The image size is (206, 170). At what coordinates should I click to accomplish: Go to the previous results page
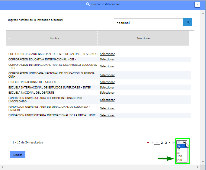pyautogui.click(x=152, y=143)
